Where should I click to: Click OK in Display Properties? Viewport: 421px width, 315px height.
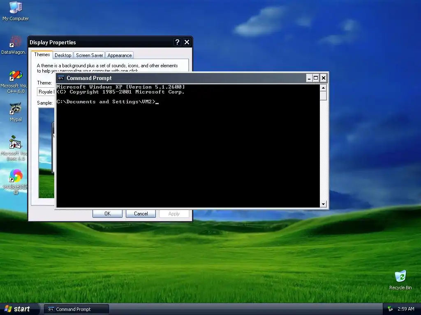(107, 213)
